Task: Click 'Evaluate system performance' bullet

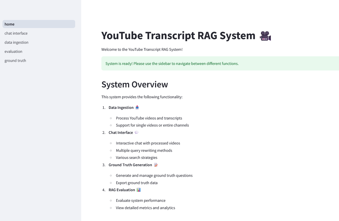Action: click(141, 200)
